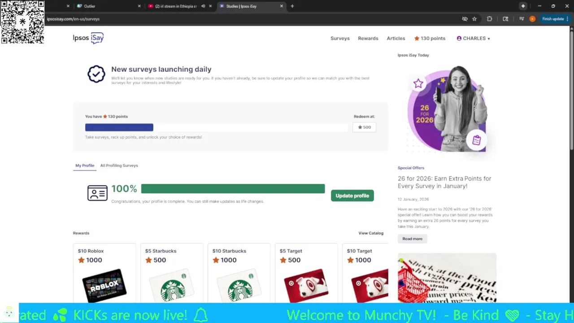Mute audio icon on the Ethiopia stream tab
Viewport: 574px width, 323px height.
(x=203, y=6)
